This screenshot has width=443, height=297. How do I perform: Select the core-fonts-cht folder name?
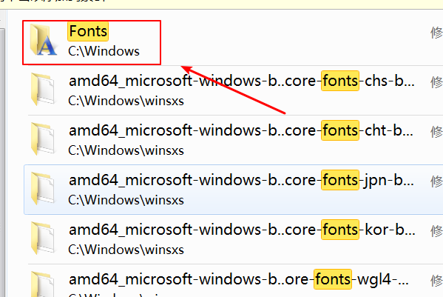click(x=241, y=130)
